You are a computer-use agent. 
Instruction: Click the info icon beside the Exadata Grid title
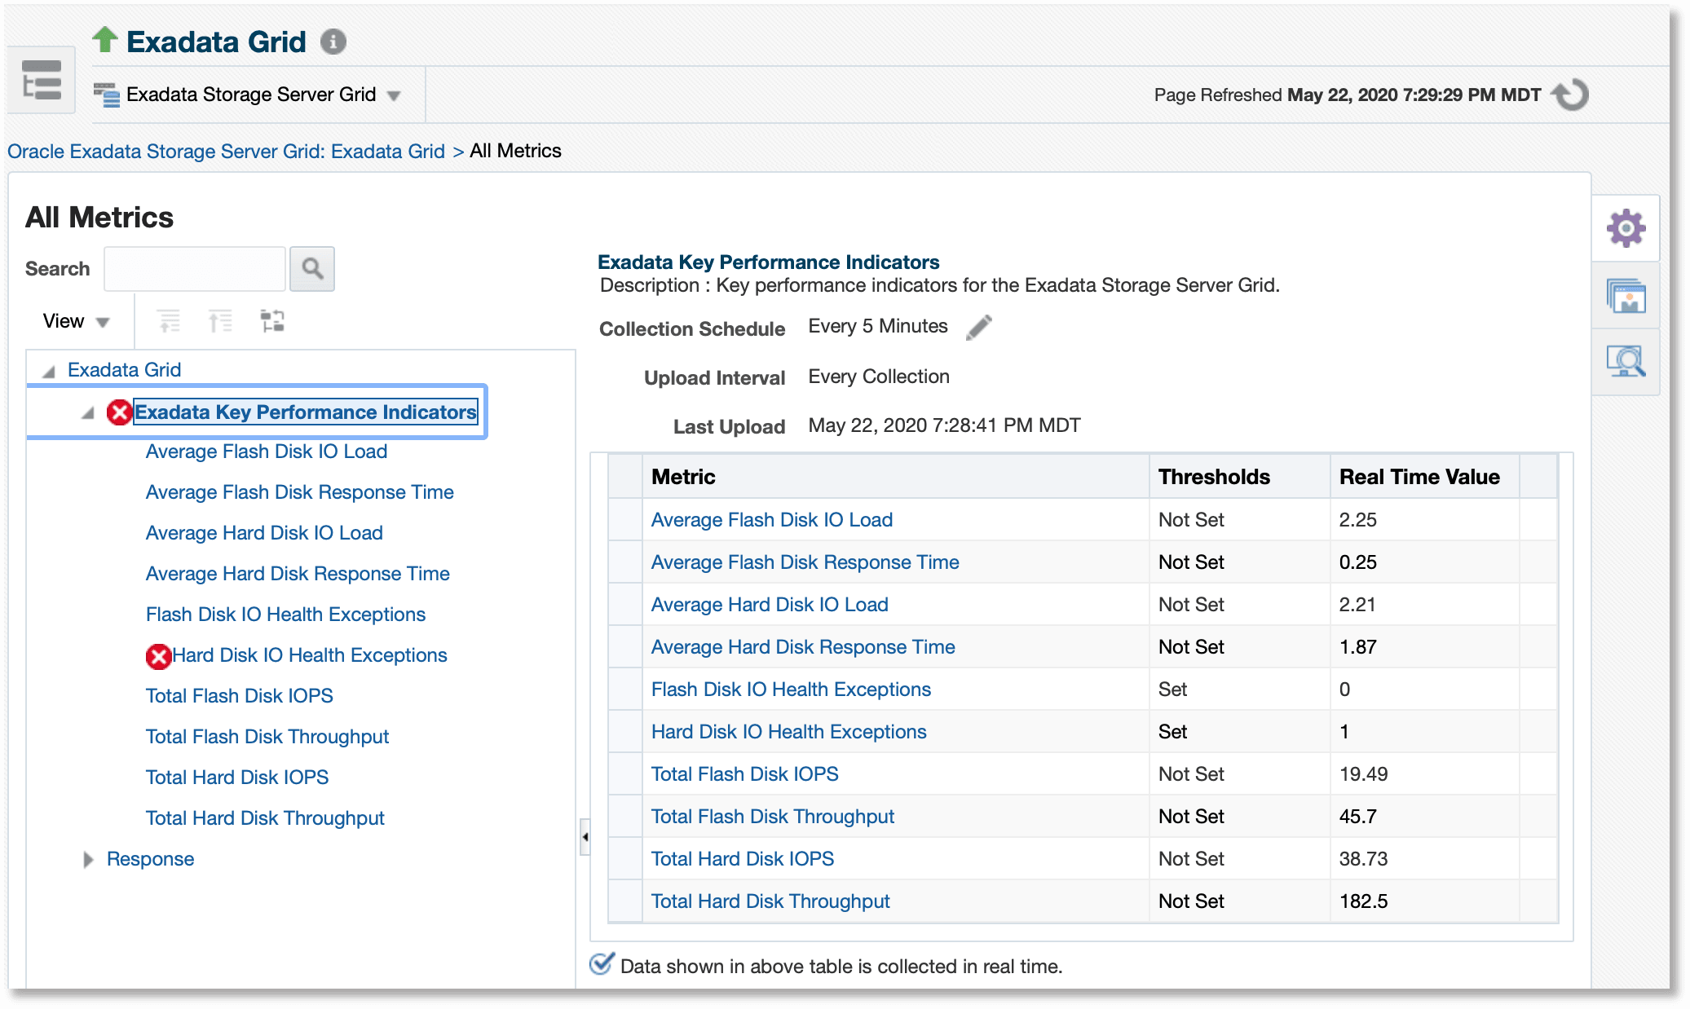333,42
